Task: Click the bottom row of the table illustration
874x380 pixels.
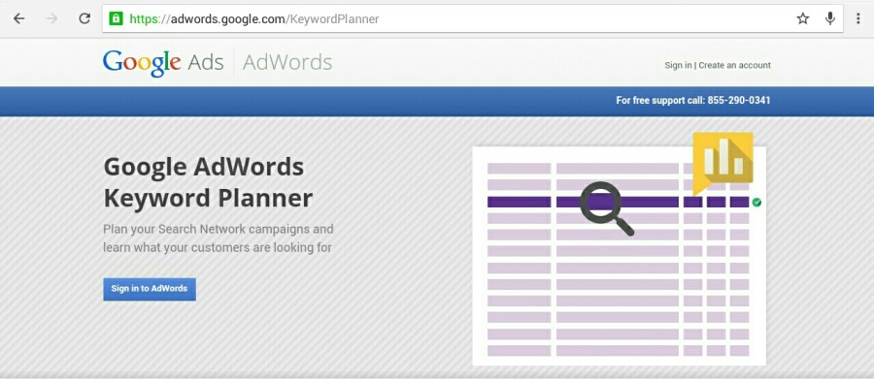Action: click(x=619, y=351)
